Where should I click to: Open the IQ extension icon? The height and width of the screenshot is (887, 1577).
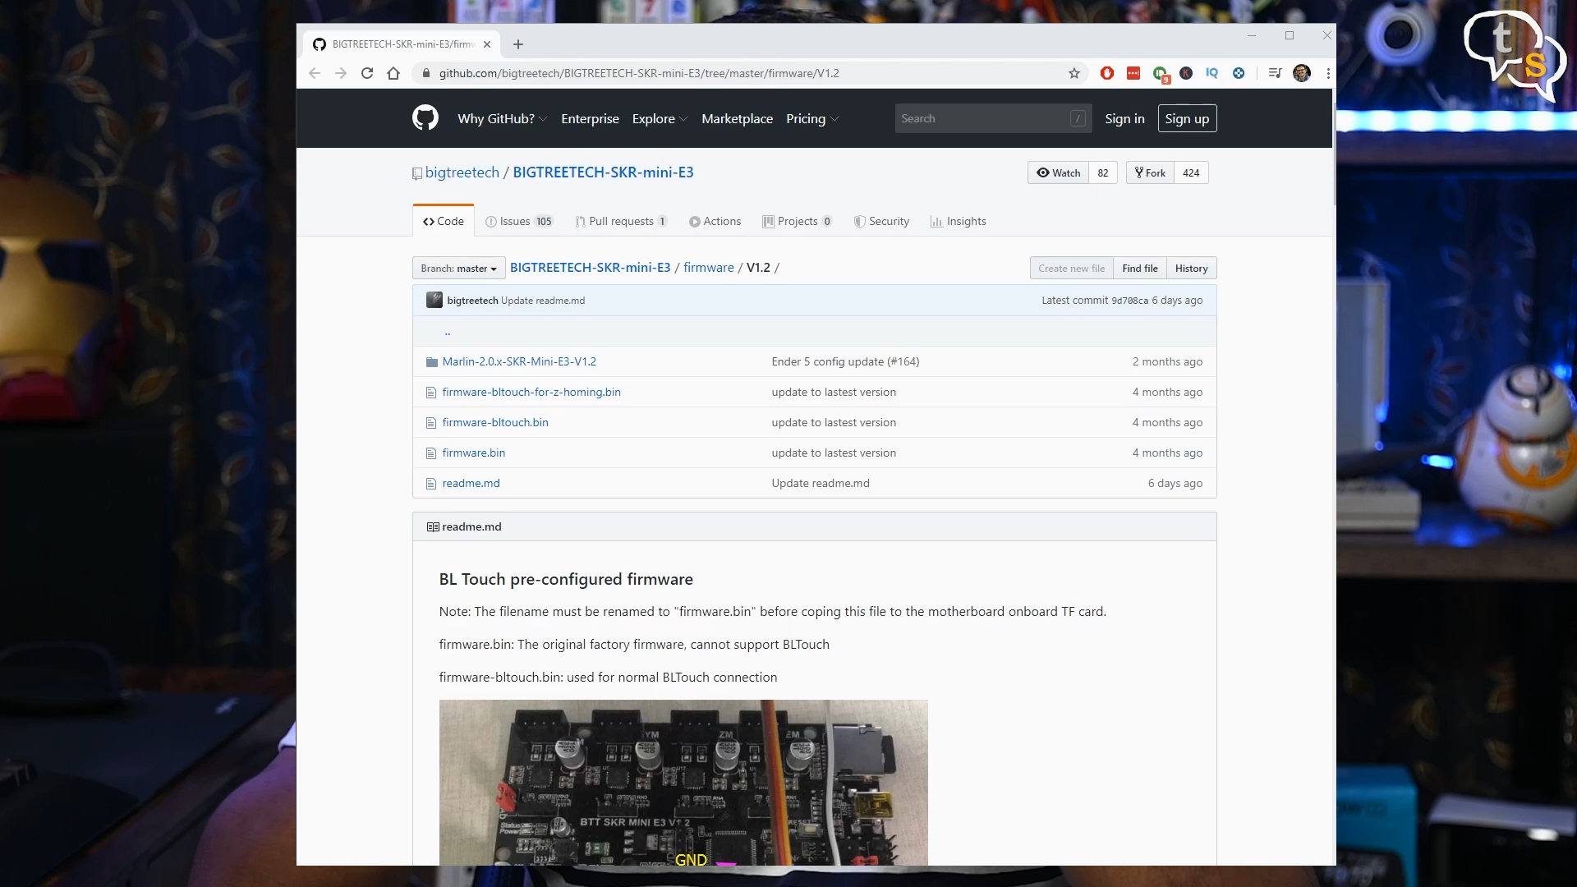click(x=1211, y=73)
